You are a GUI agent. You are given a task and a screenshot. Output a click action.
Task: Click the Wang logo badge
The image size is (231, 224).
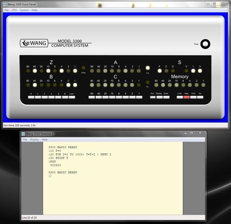tap(34, 43)
